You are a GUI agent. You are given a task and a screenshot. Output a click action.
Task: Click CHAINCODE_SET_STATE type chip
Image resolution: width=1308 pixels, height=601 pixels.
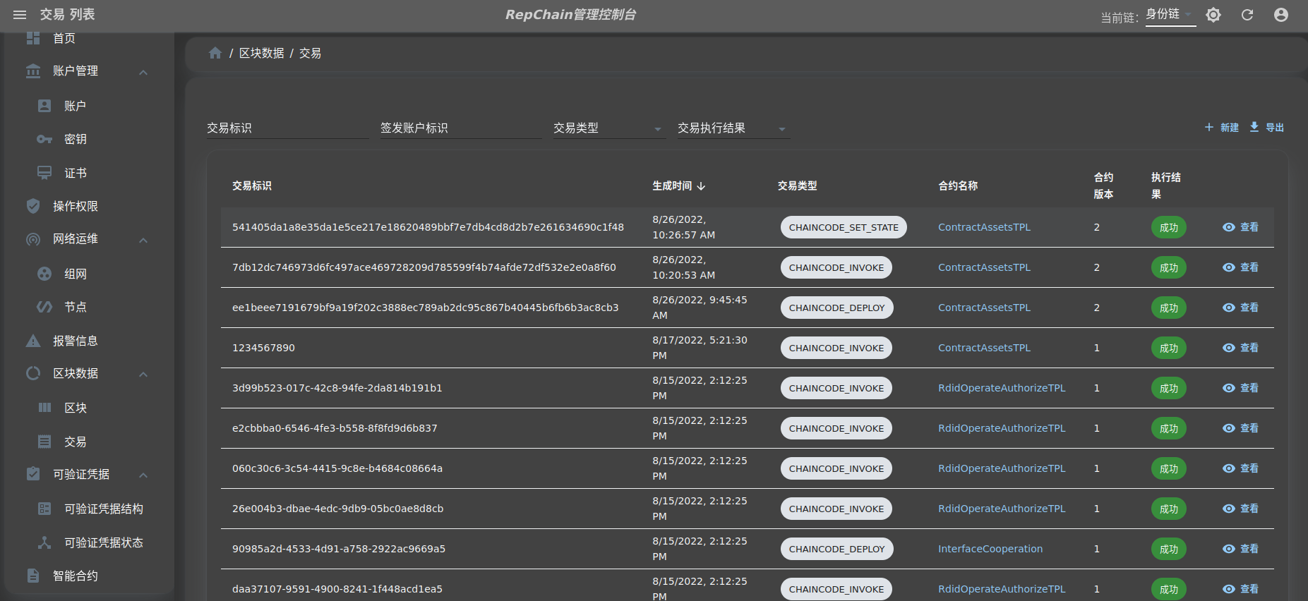click(x=844, y=227)
